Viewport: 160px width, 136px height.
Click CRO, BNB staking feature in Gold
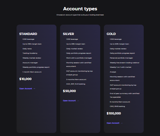[x=117, y=106]
